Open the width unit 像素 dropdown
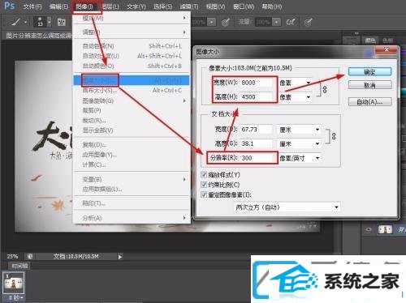The height and width of the screenshot is (303, 406). [296, 83]
